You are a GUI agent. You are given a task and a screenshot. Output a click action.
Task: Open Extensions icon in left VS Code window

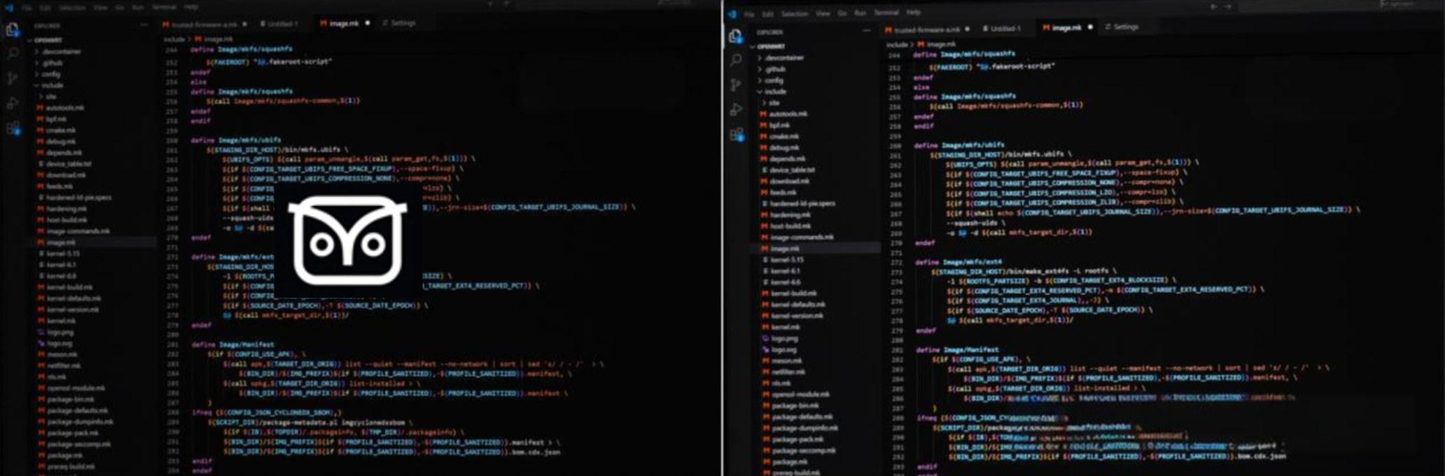pyautogui.click(x=13, y=128)
